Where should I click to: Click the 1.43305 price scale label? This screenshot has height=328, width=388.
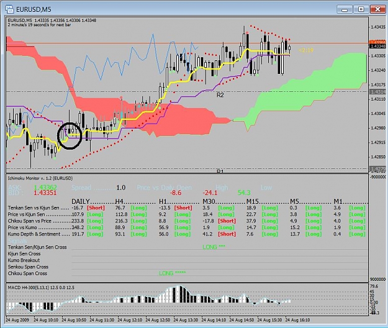[378, 56]
